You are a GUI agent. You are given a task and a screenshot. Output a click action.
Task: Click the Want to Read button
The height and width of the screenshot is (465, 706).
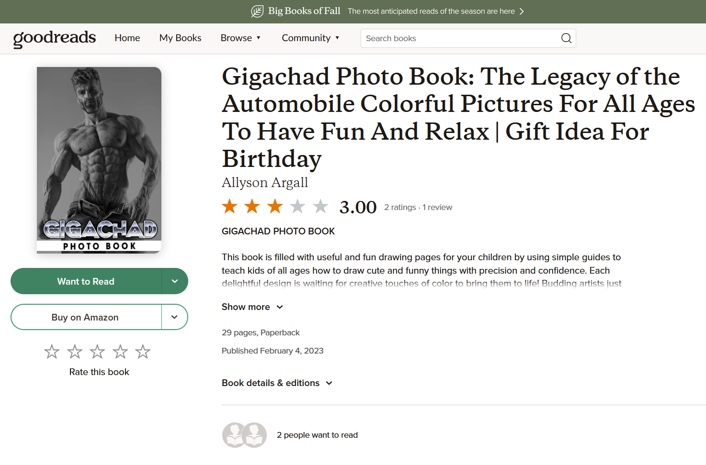point(86,281)
